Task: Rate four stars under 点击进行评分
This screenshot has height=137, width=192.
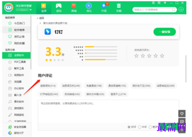Action: (156, 56)
